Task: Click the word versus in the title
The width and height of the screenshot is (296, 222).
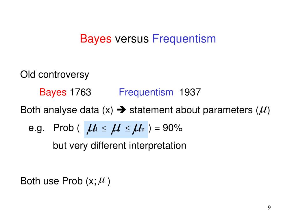Action: click(132, 39)
